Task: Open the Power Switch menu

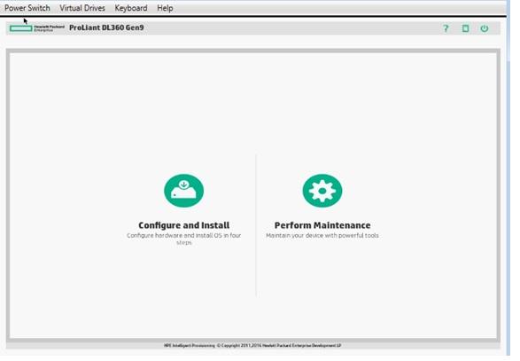Action: click(27, 8)
